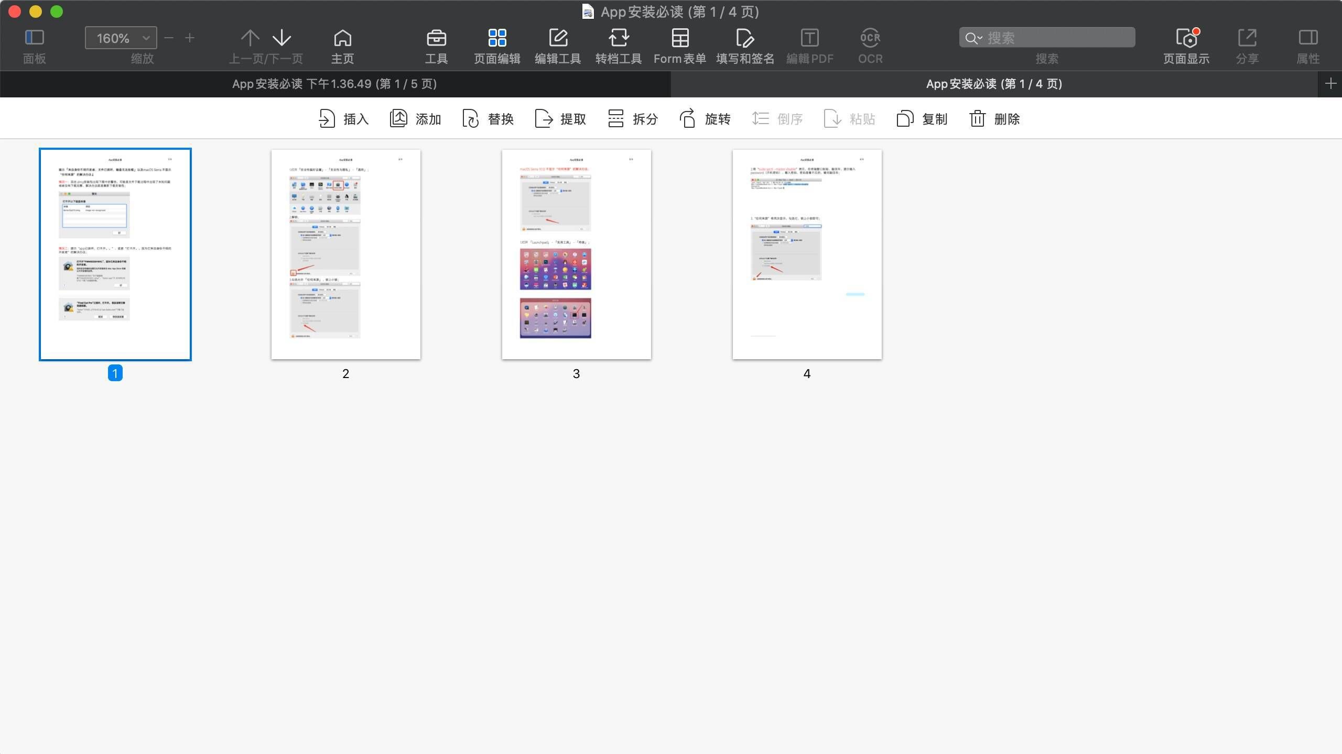Expand the search options magnifier dropdown
Image resolution: width=1342 pixels, height=754 pixels.
(x=973, y=38)
